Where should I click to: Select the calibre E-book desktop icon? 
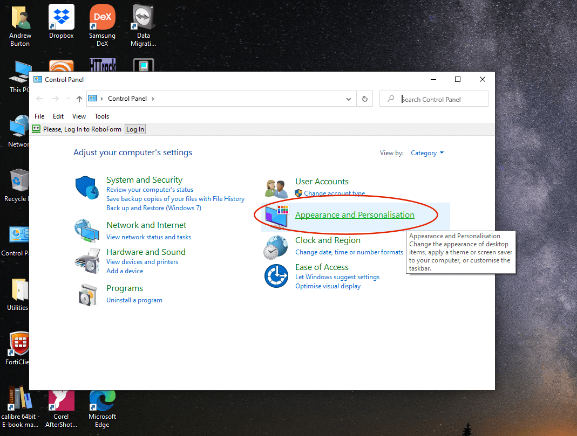(20, 407)
